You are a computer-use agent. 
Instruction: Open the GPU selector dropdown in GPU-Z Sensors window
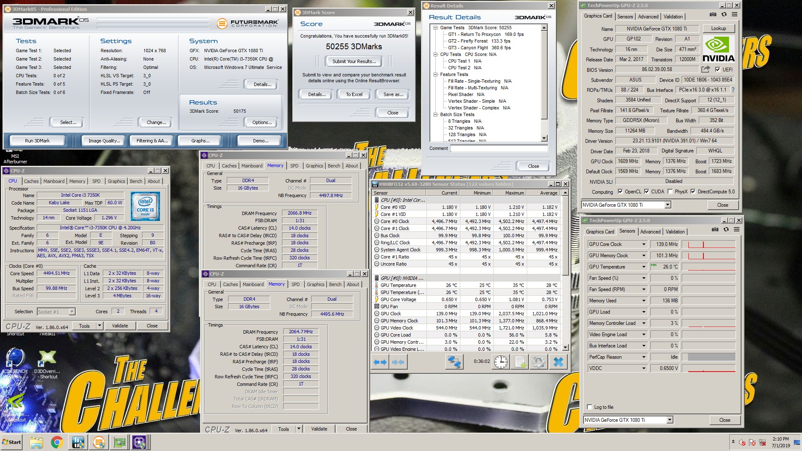click(x=670, y=420)
